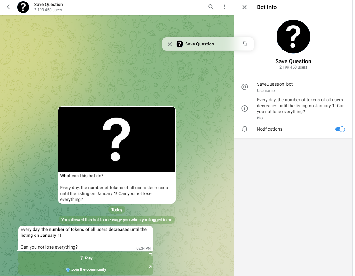This screenshot has width=355, height=276.
Task: Close the Bot Info panel
Action: 244,7
